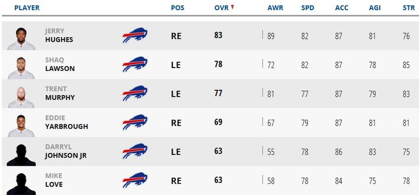Viewport: 419px width, 195px height.
Task: Sort by AWR column header
Action: click(275, 8)
